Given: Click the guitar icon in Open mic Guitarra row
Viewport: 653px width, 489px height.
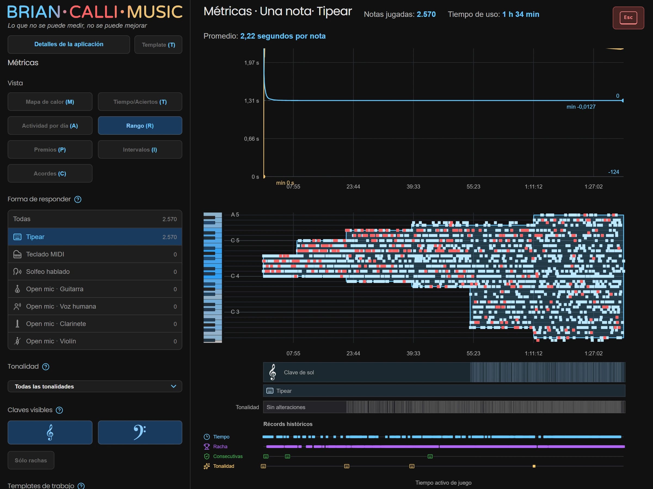Looking at the screenshot, I should (x=17, y=289).
